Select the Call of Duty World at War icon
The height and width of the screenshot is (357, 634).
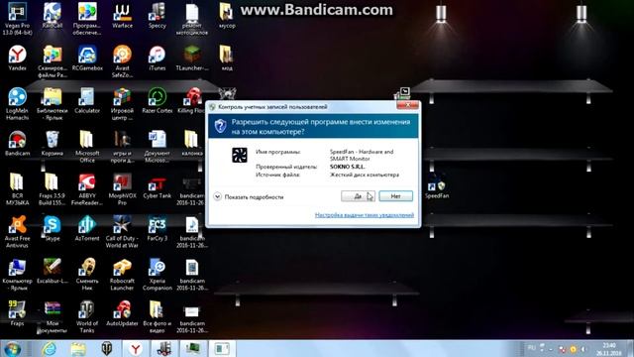[122, 231]
